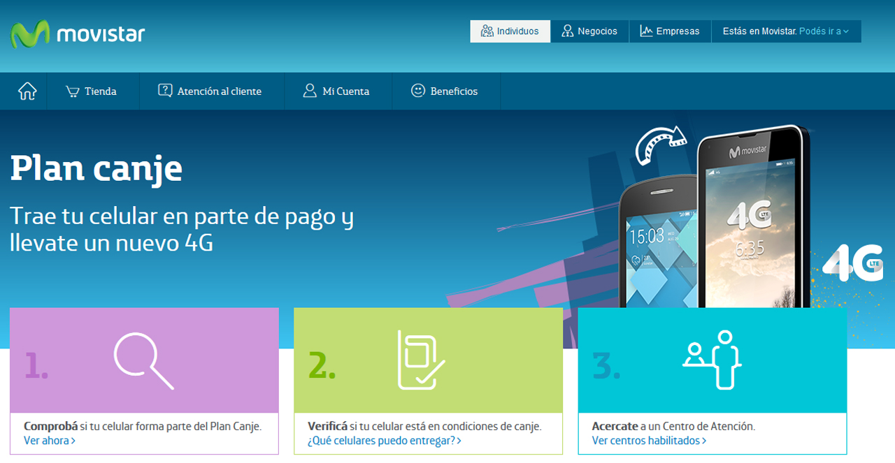Switch to the Negocios tab
This screenshot has width=895, height=463.
click(x=590, y=31)
